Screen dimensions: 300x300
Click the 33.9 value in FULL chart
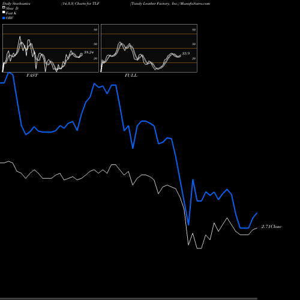(x=186, y=53)
